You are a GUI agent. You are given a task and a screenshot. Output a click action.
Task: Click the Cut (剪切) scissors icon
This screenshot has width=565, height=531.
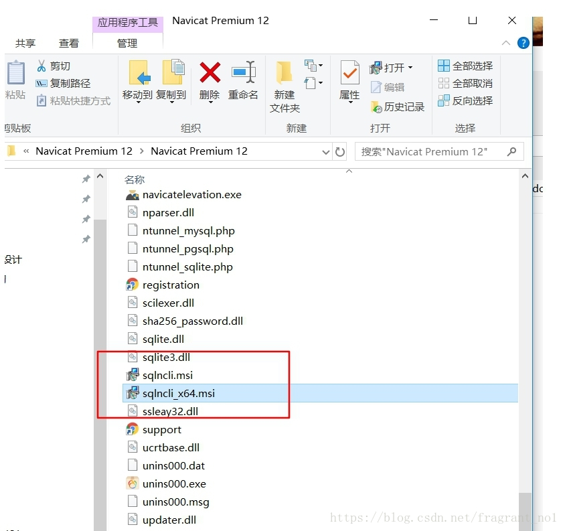[42, 66]
